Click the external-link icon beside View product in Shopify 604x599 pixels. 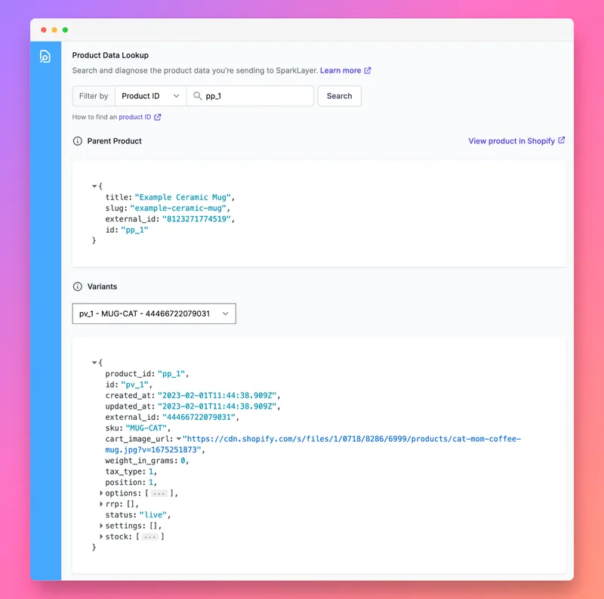tap(559, 140)
